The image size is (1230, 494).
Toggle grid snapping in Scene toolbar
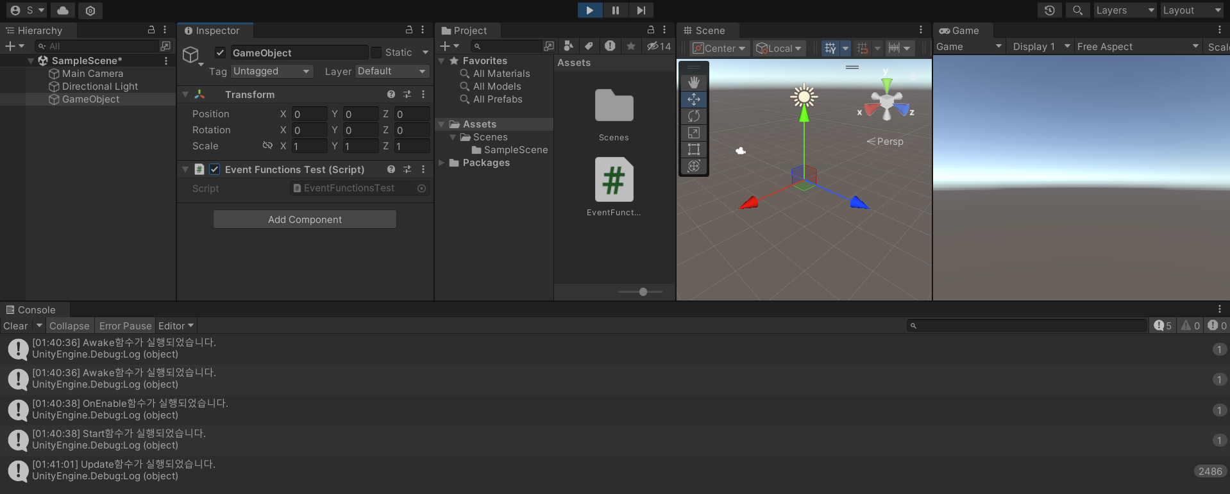pos(863,48)
